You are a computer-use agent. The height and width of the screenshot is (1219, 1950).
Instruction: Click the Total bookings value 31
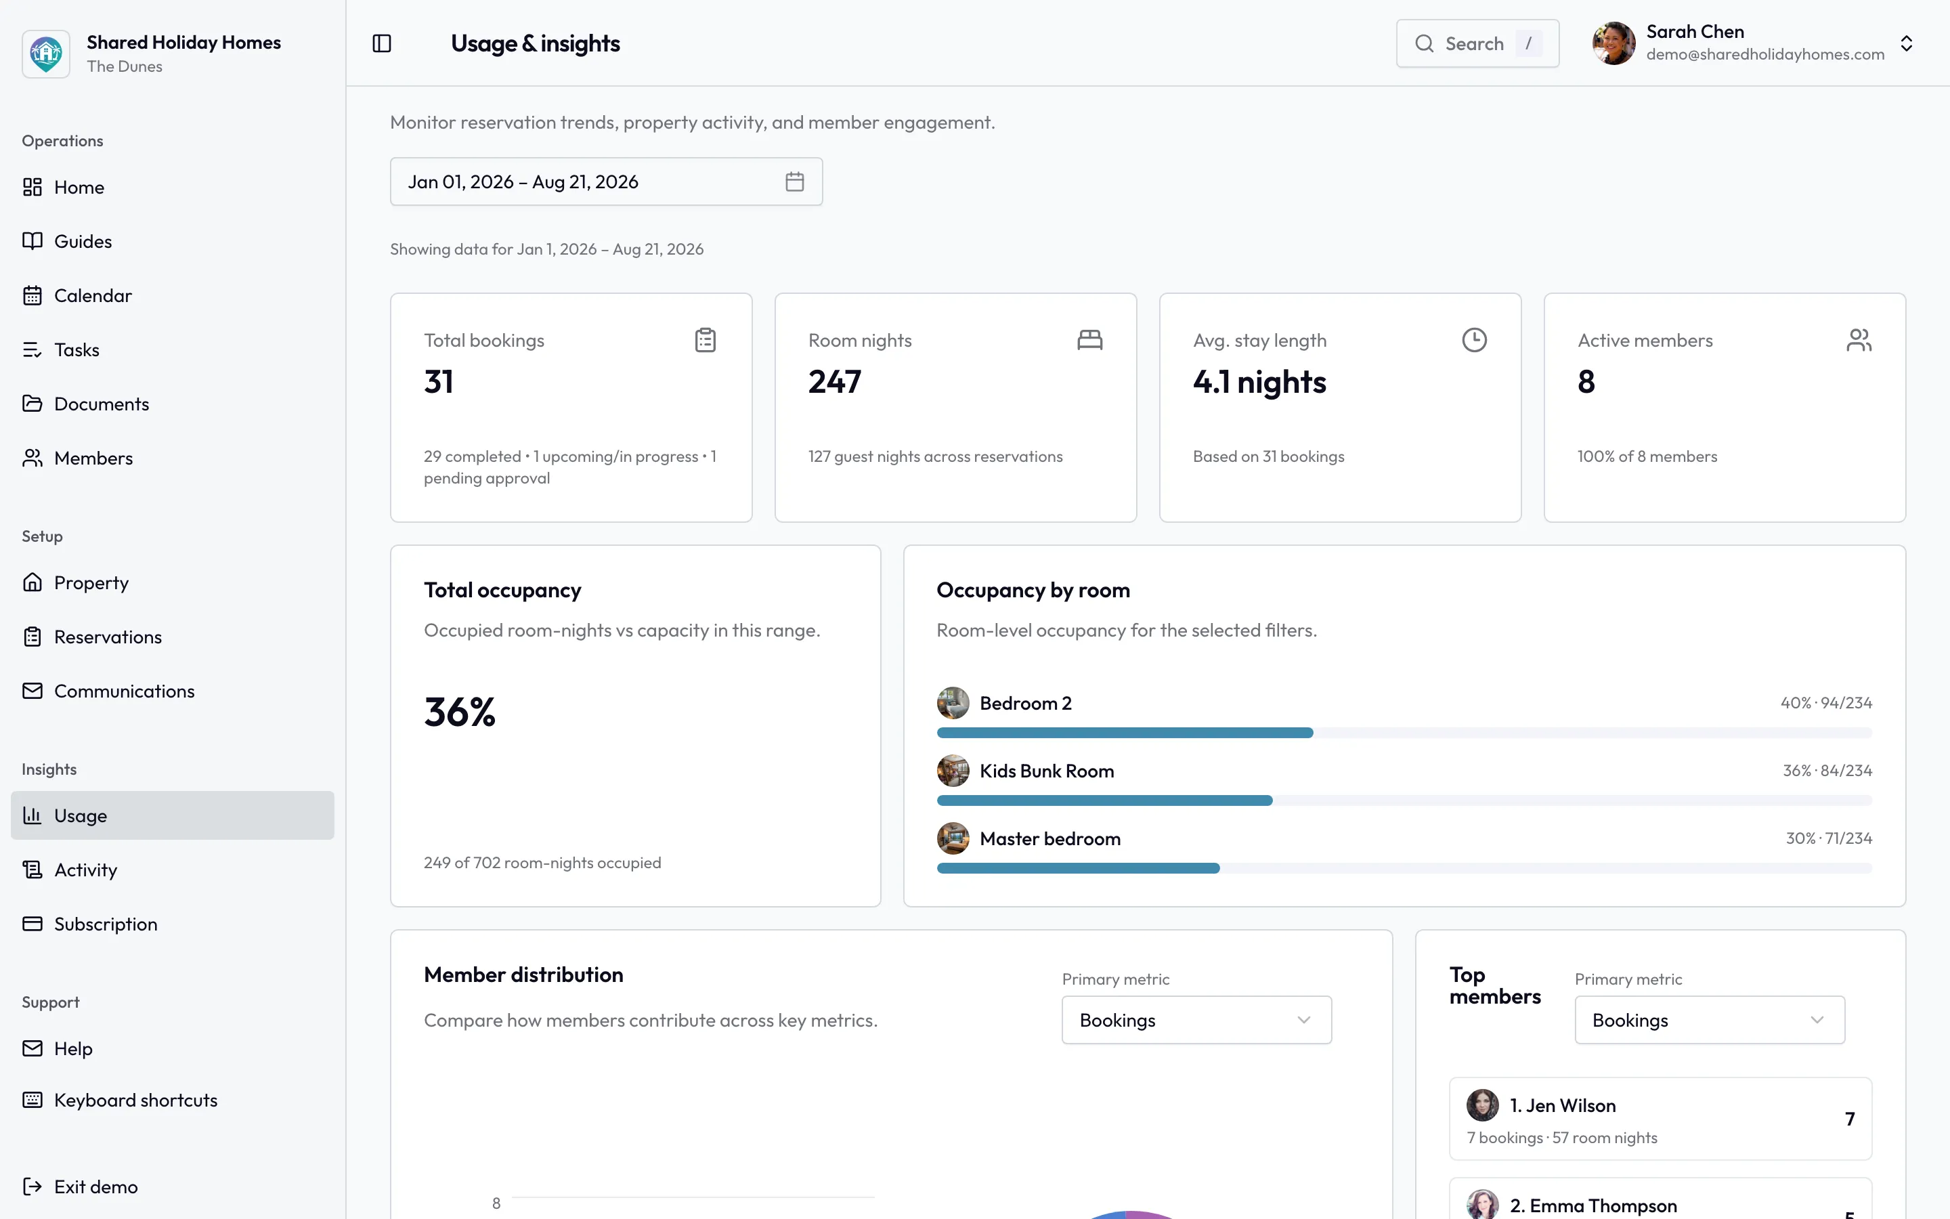click(x=438, y=381)
